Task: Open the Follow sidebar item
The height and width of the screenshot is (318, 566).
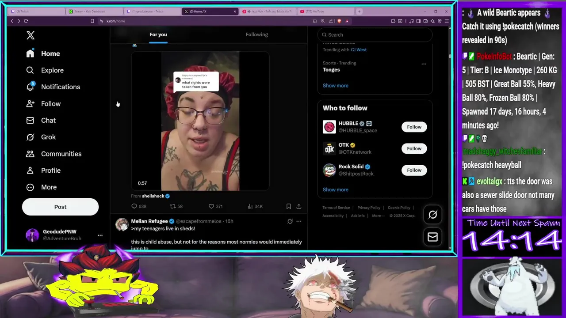Action: tap(43, 104)
